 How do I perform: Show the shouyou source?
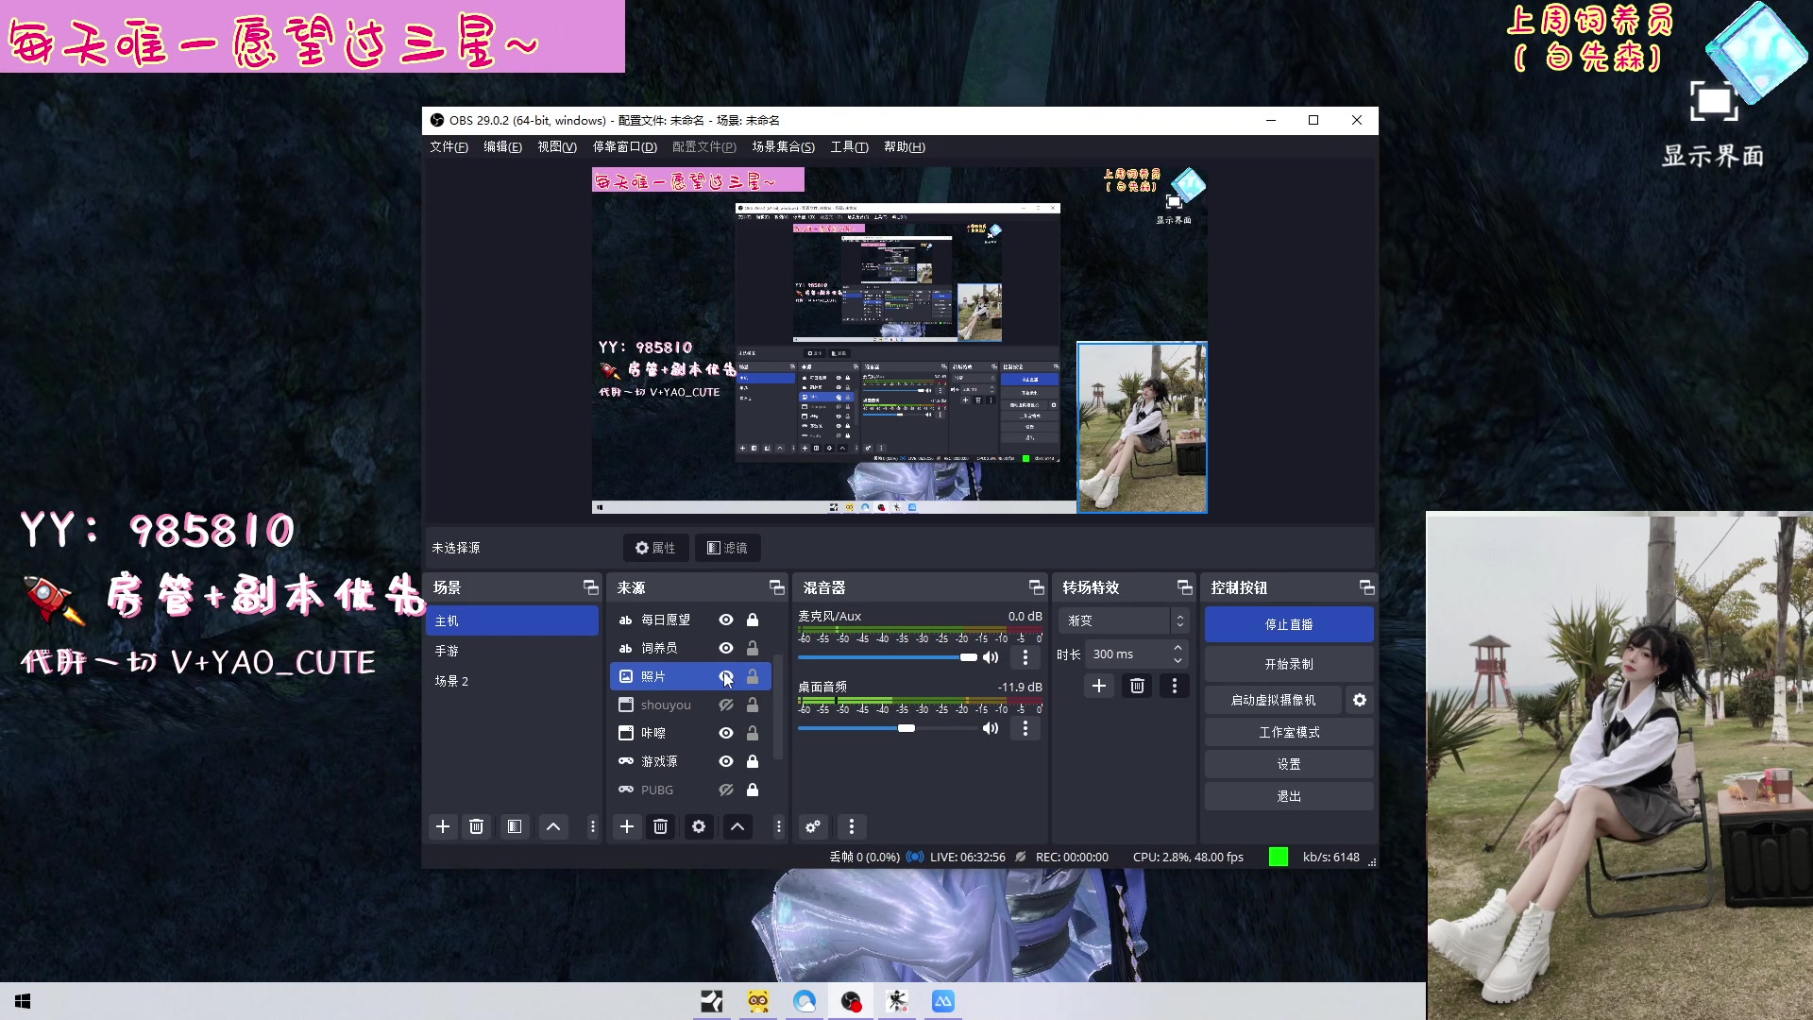726,705
